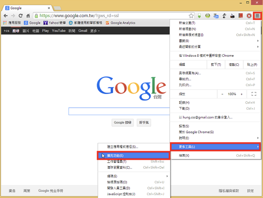Decrease zoom with the minus button
Screen dimensions: 263x198
[222, 94]
